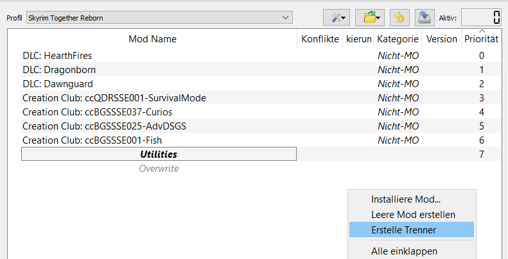Click priority value 1 of Dragonborn
This screenshot has height=259, width=508.
(x=482, y=69)
